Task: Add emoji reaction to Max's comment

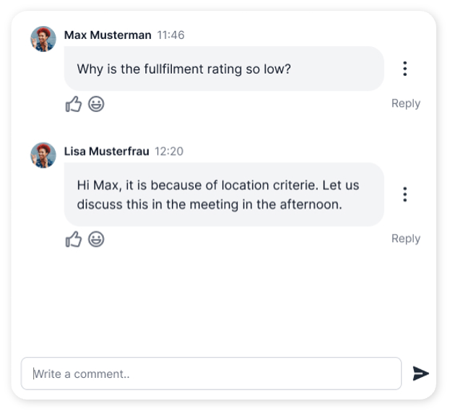Action: coord(96,104)
